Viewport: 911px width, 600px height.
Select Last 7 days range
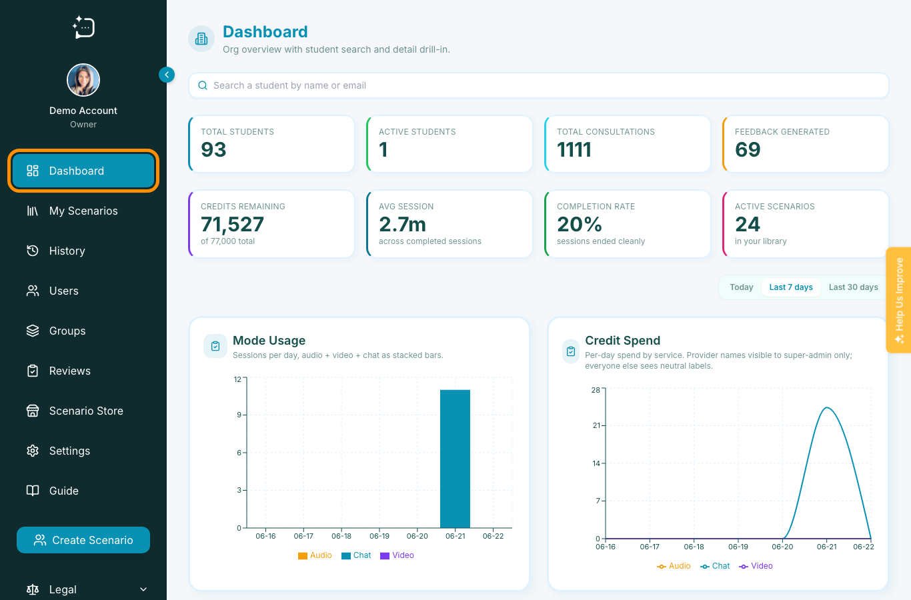click(791, 287)
